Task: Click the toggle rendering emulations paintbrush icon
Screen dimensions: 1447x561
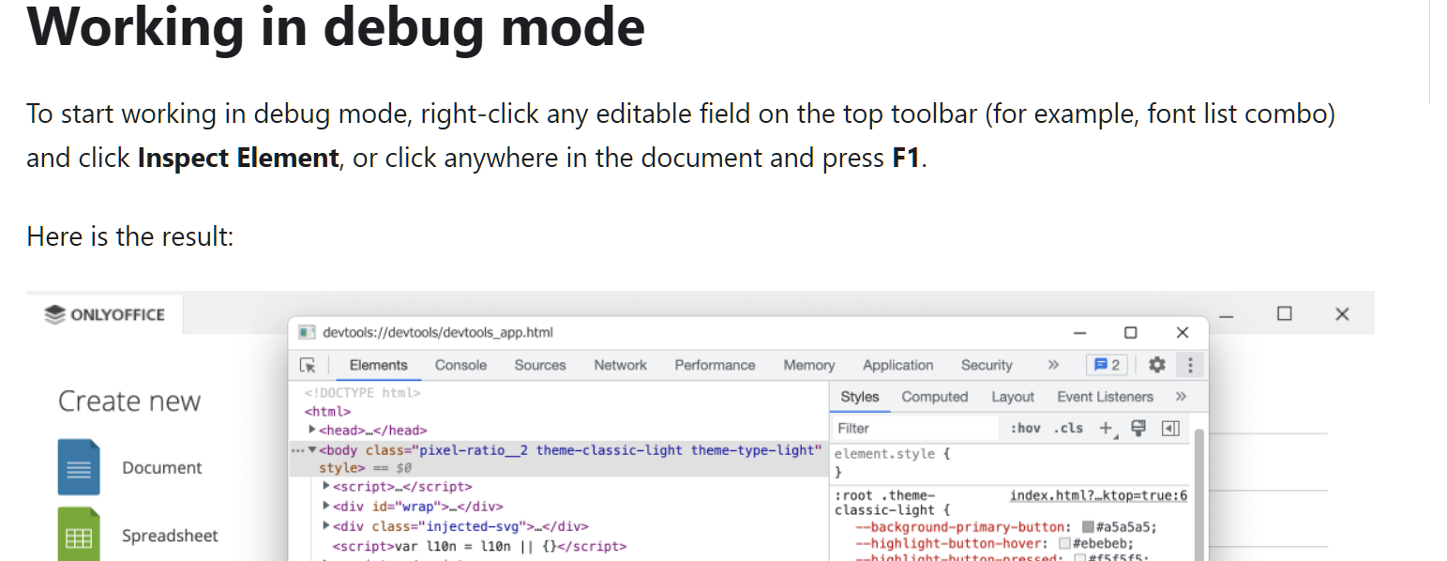Action: [1138, 428]
